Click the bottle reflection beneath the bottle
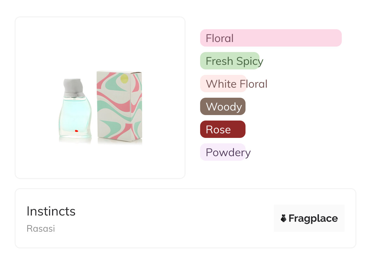This screenshot has width=371, height=263. coord(75,140)
